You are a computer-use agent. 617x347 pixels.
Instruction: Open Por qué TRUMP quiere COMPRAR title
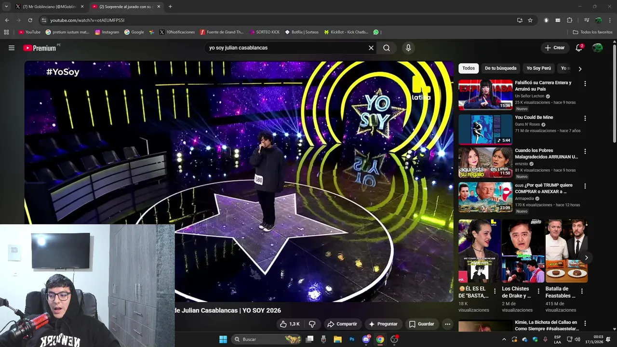click(x=544, y=188)
